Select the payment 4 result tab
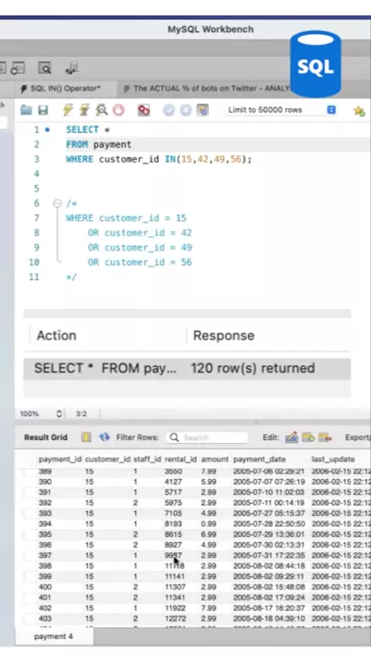Image resolution: width=371 pixels, height=662 pixels. [53, 636]
